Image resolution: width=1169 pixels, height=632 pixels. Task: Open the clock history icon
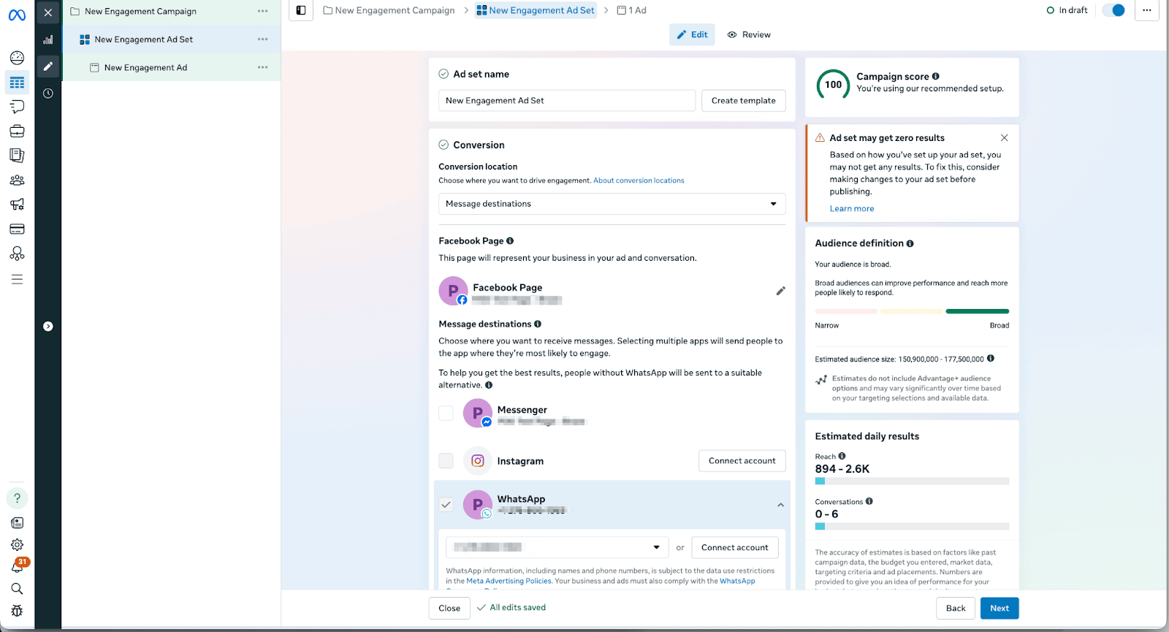[48, 94]
